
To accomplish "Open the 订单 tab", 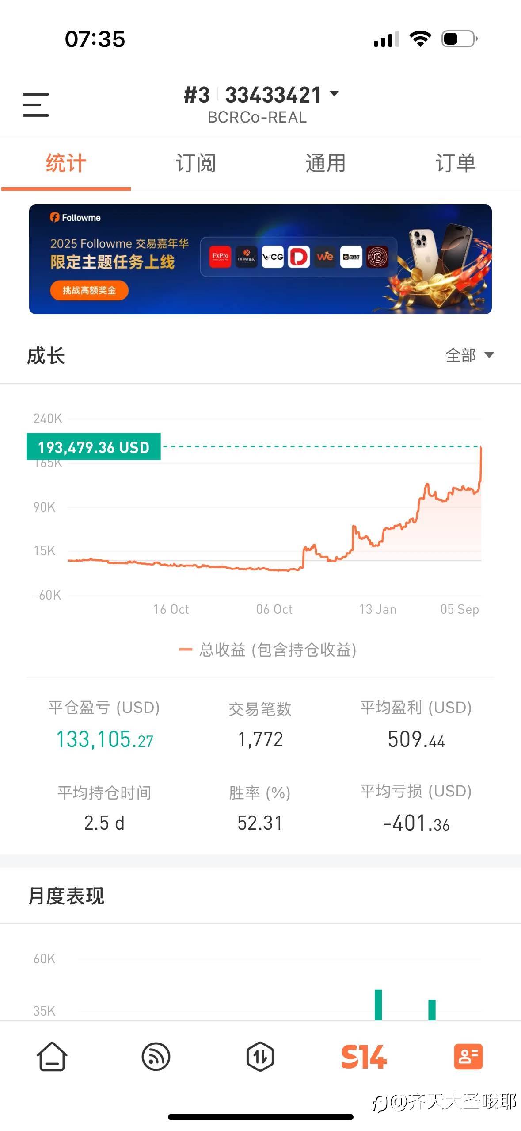I will pos(455,163).
